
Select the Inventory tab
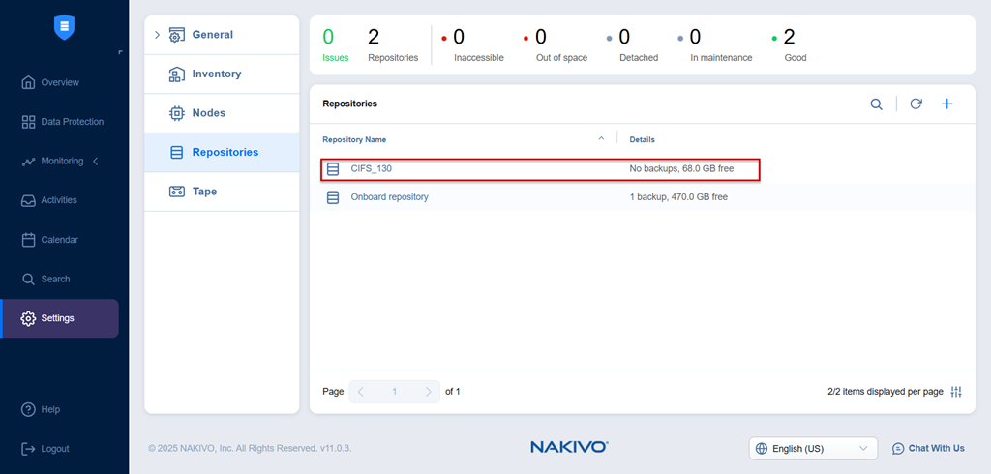click(x=222, y=74)
